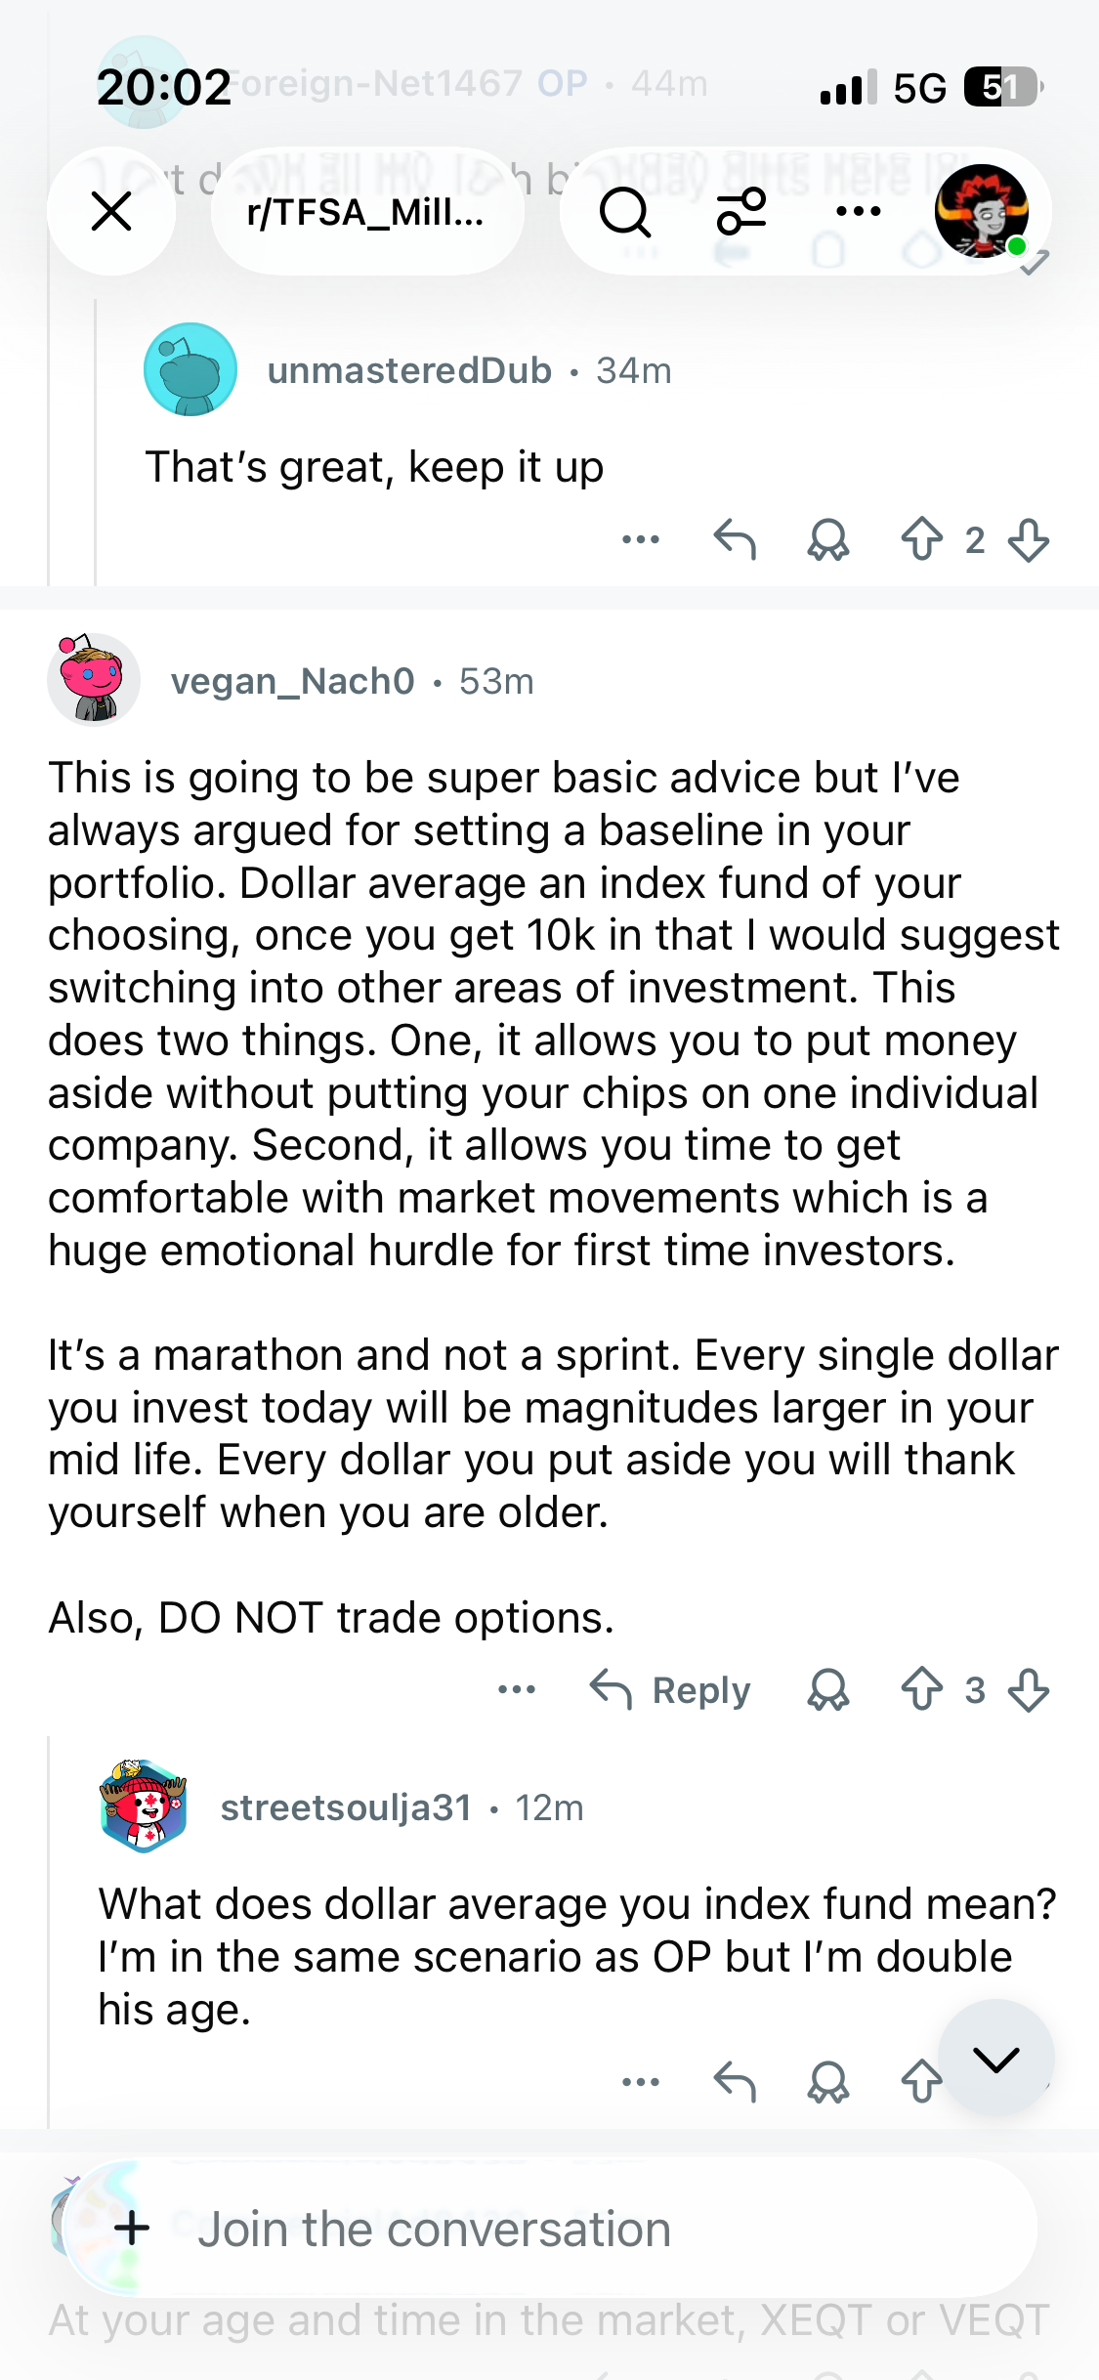Jump to next comment with chevron button
The height and width of the screenshot is (2380, 1099).
(995, 2058)
